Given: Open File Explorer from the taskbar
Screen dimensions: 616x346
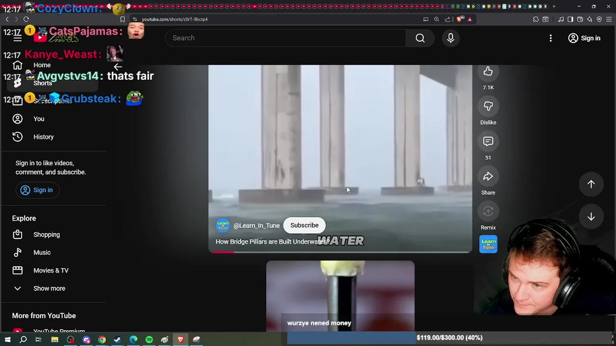Looking at the screenshot, I should coord(55,340).
